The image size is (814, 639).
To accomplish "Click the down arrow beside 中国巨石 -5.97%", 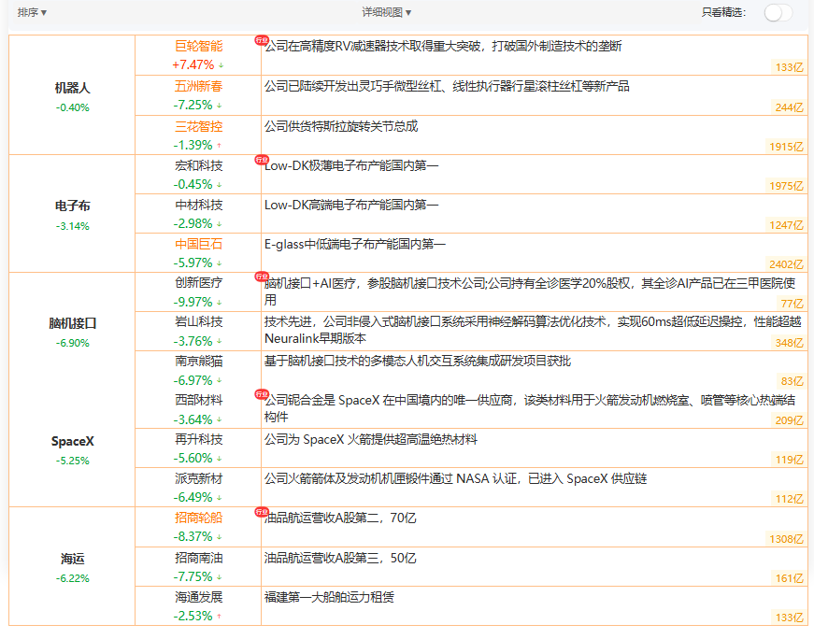I will click(220, 263).
